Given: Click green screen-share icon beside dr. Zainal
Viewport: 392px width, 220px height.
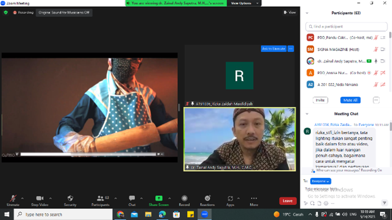Looking at the screenshot, I should [369, 61].
